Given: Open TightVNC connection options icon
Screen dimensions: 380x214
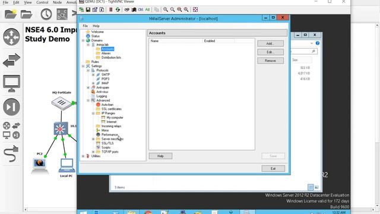Looking at the screenshot, I should coord(95,10).
